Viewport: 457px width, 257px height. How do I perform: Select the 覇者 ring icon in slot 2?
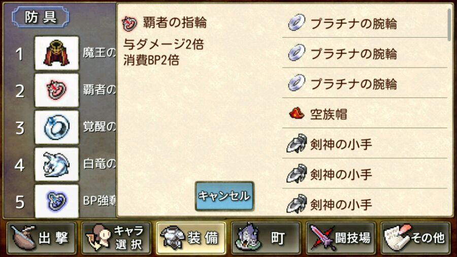click(x=56, y=90)
